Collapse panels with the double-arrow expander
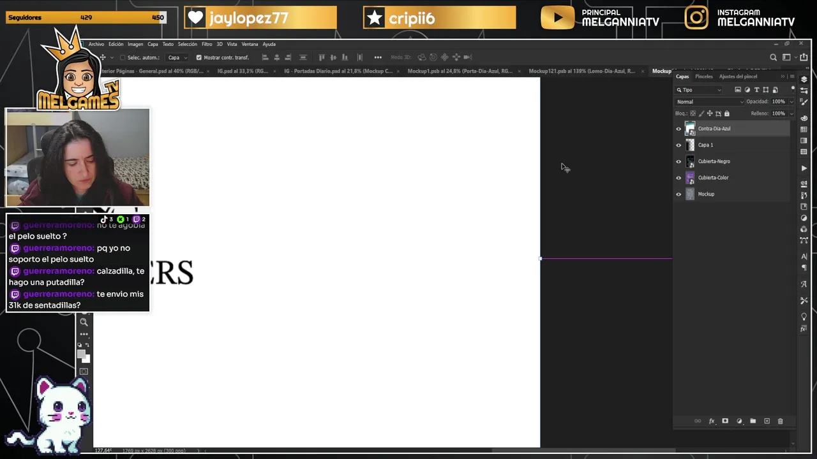 click(783, 76)
